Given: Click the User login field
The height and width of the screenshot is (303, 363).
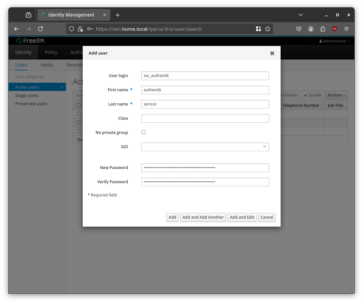Looking at the screenshot, I should point(205,76).
